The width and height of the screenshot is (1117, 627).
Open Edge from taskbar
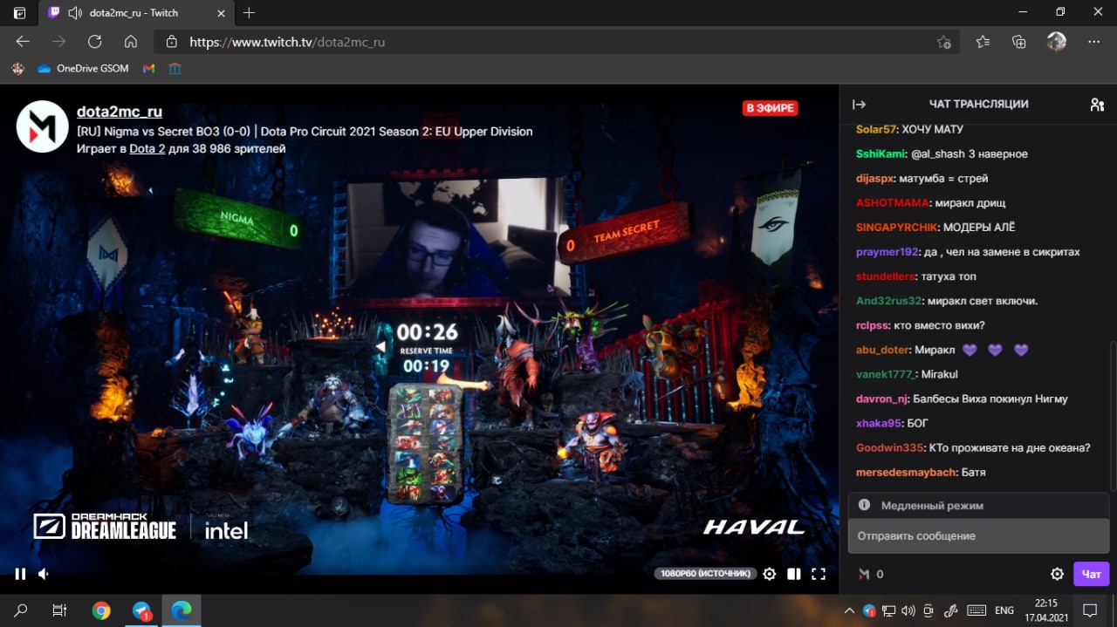pyautogui.click(x=182, y=610)
